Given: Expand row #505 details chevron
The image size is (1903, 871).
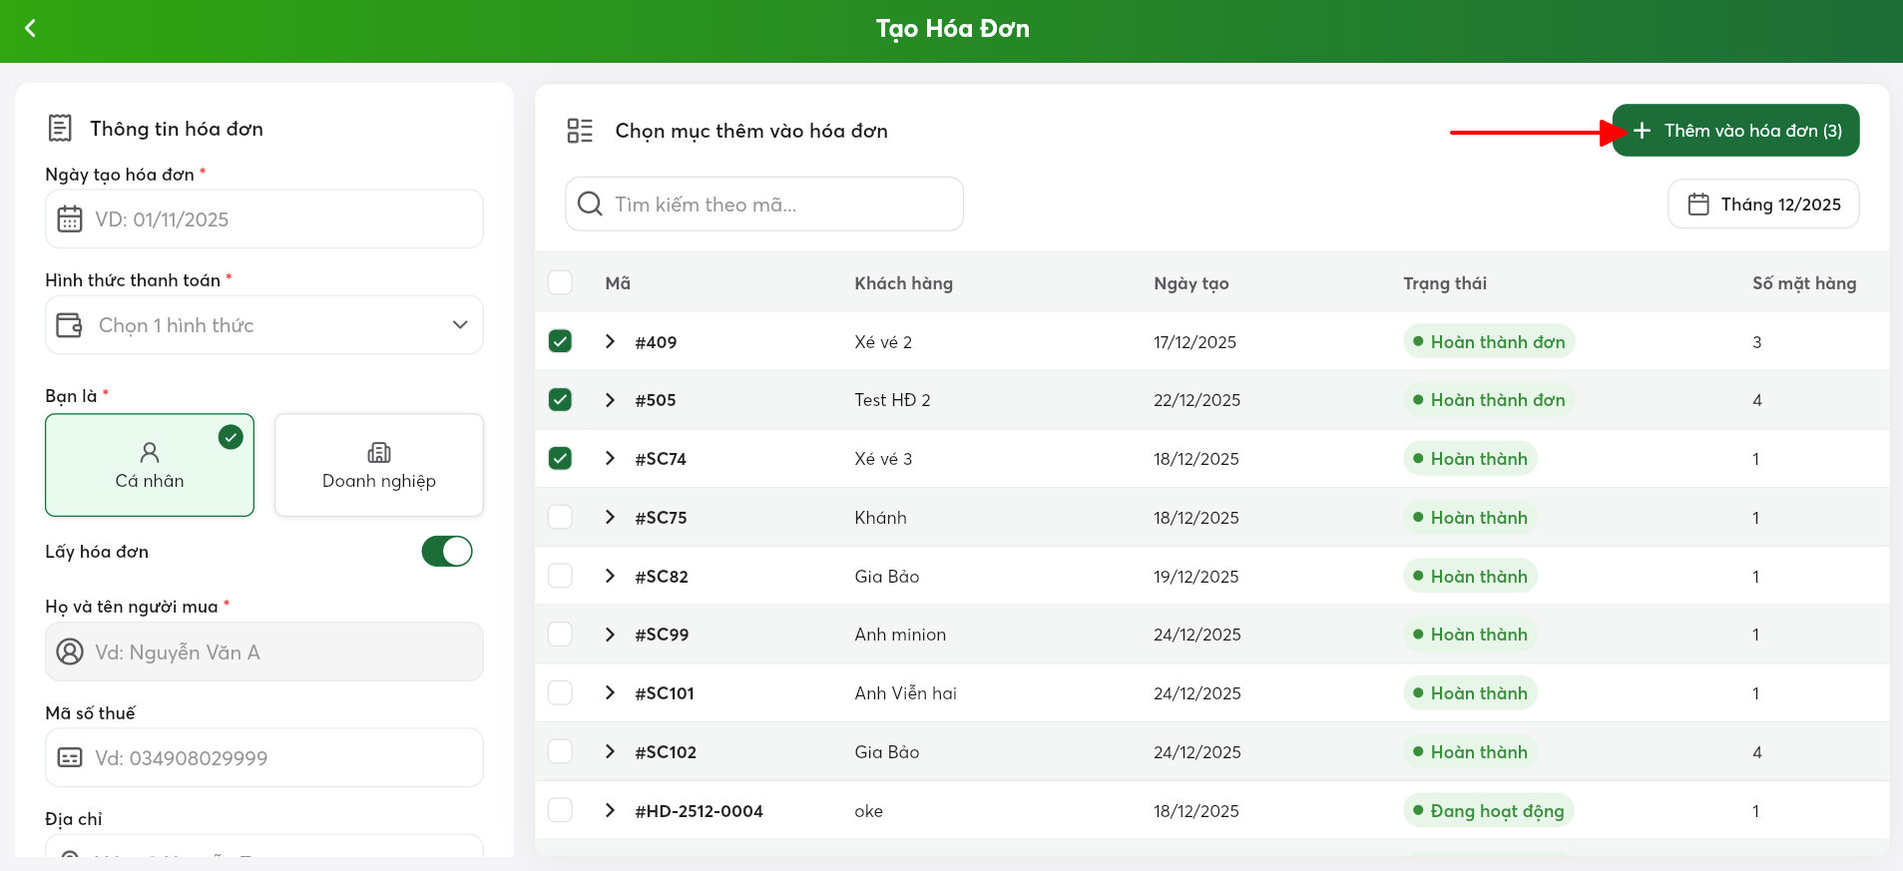Looking at the screenshot, I should tap(610, 400).
